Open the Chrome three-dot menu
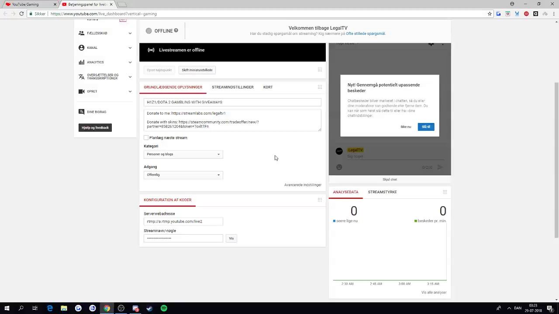 [x=553, y=14]
